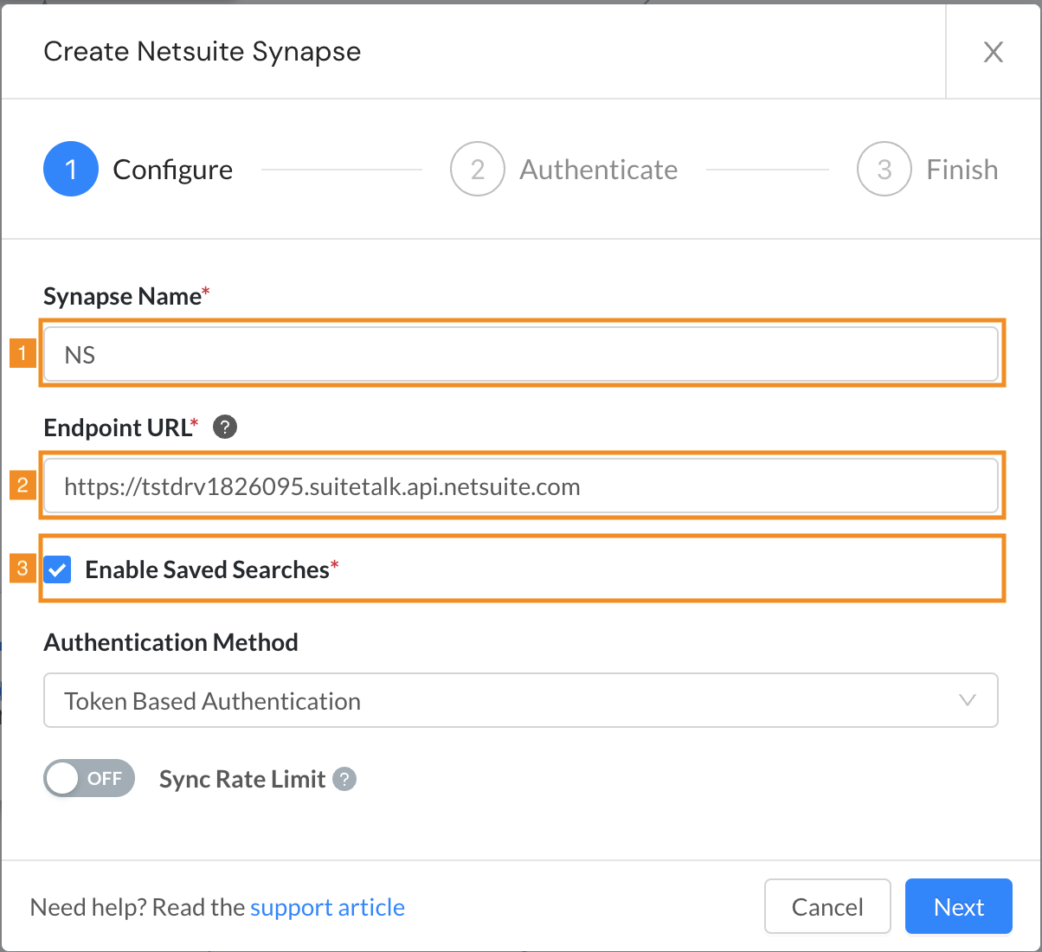Click the dialog title Create Netsuite Synapse
The width and height of the screenshot is (1042, 952).
point(203,52)
